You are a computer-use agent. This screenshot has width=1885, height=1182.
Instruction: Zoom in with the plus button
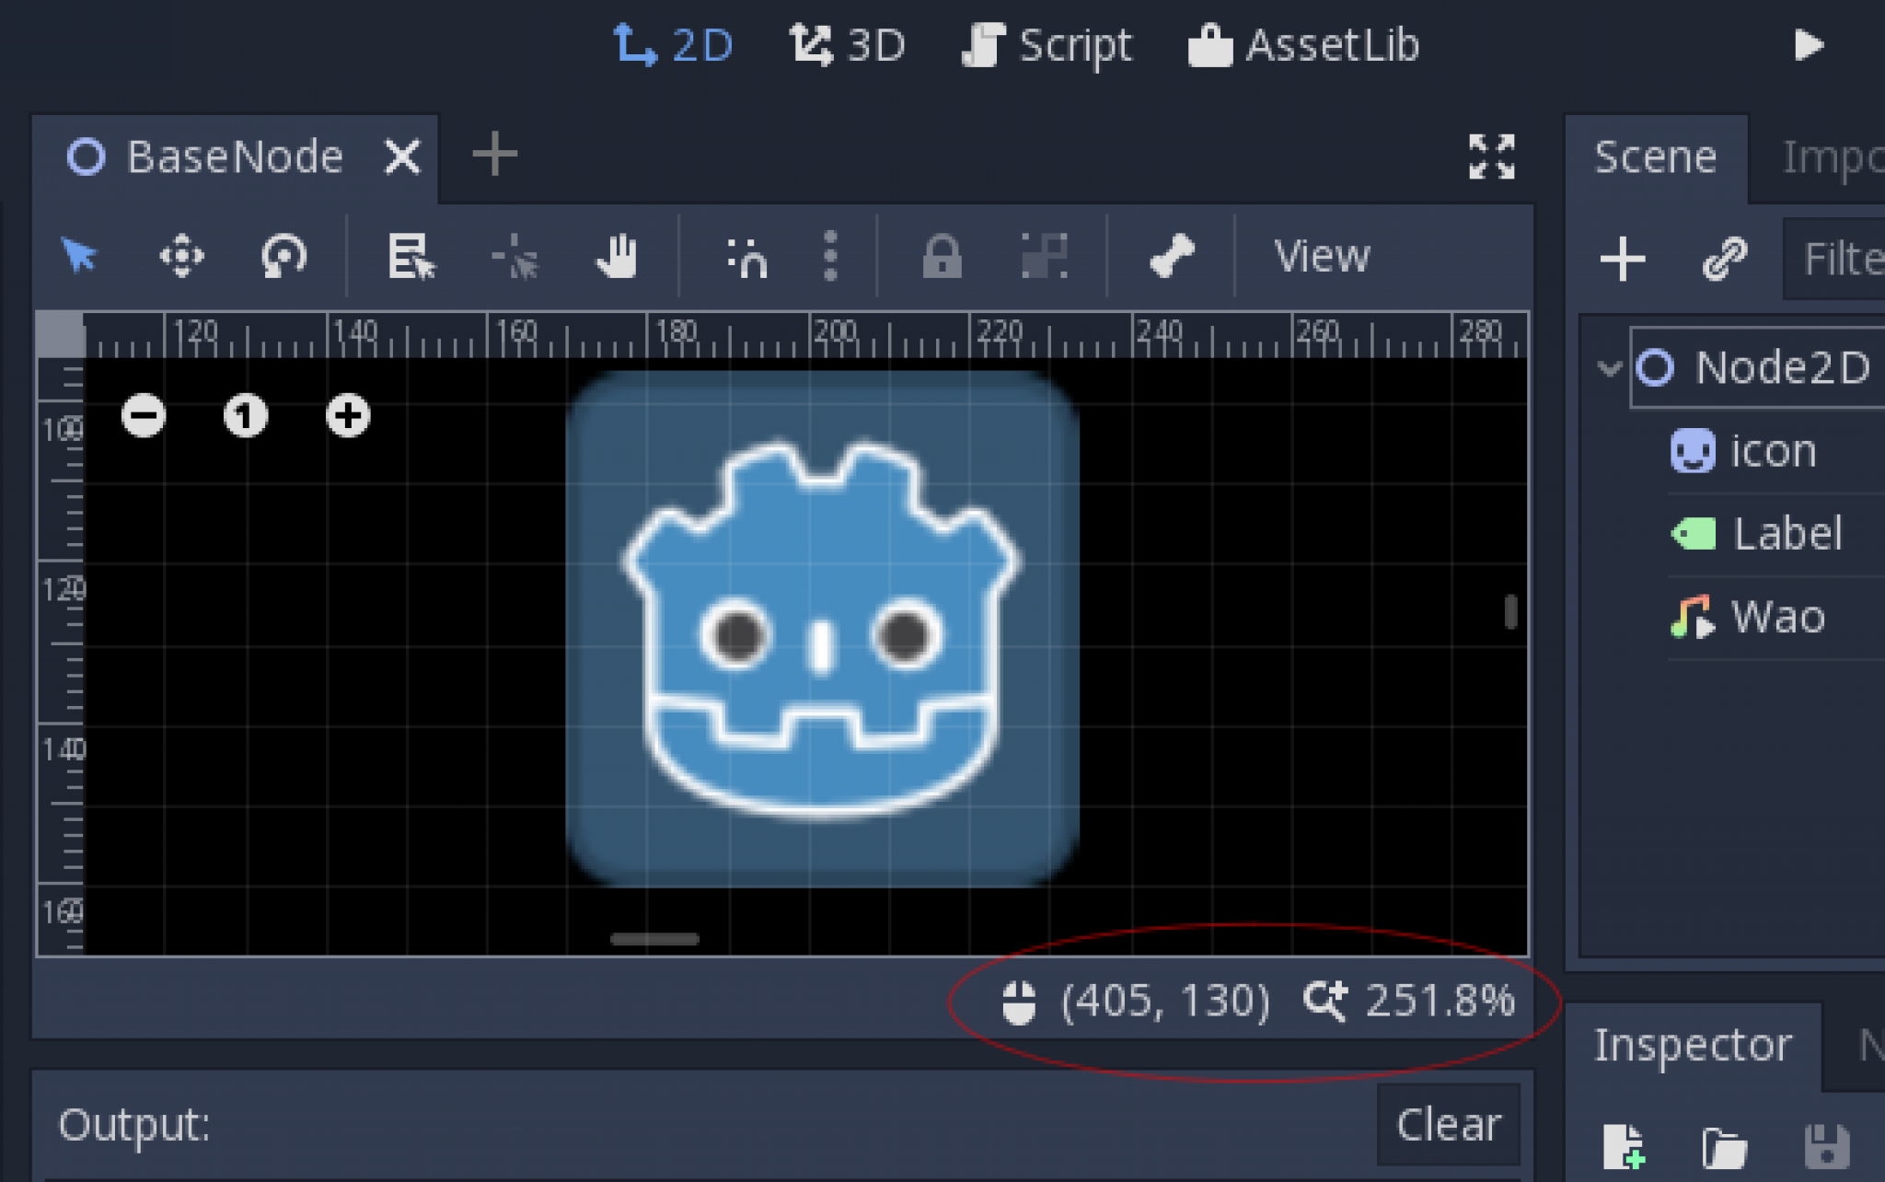pos(348,416)
